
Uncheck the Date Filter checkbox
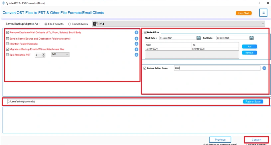[x=145, y=32]
